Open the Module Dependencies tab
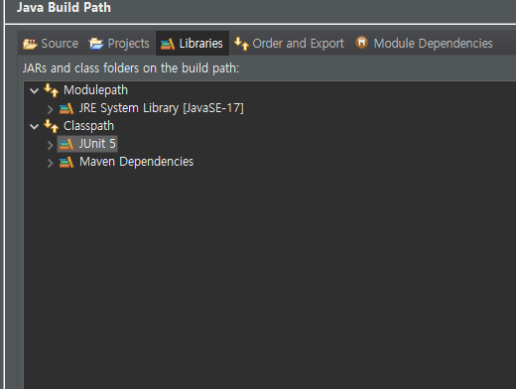Viewport: 516px width, 389px height. (x=424, y=44)
